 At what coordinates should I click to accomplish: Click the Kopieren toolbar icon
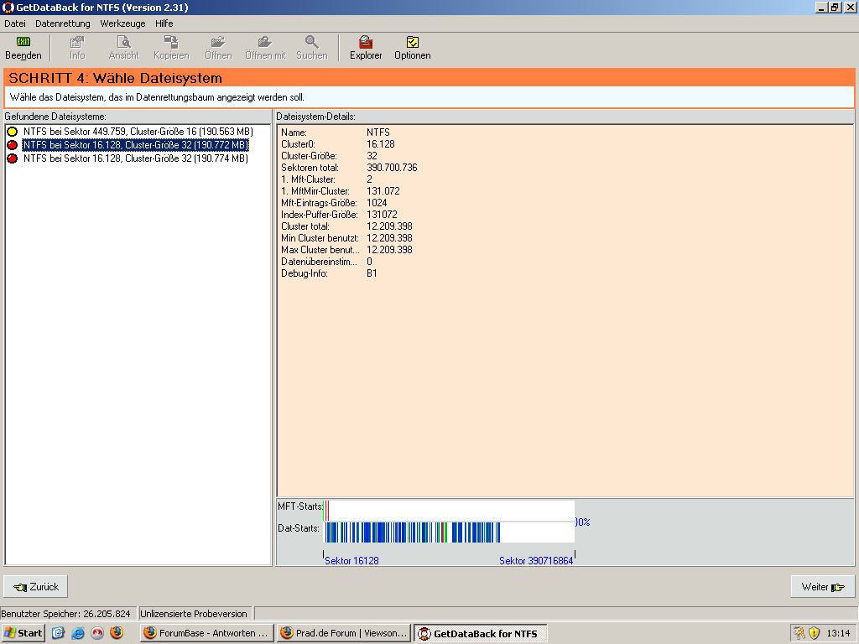click(171, 42)
